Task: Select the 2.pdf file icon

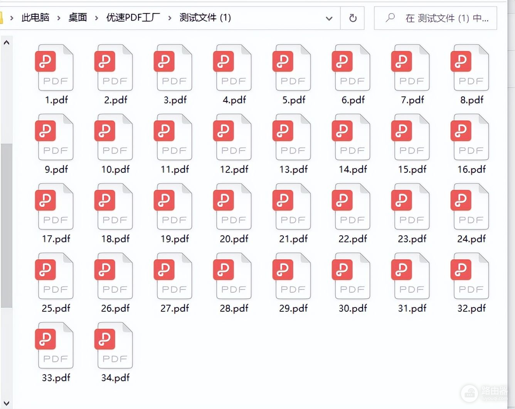Action: (114, 68)
